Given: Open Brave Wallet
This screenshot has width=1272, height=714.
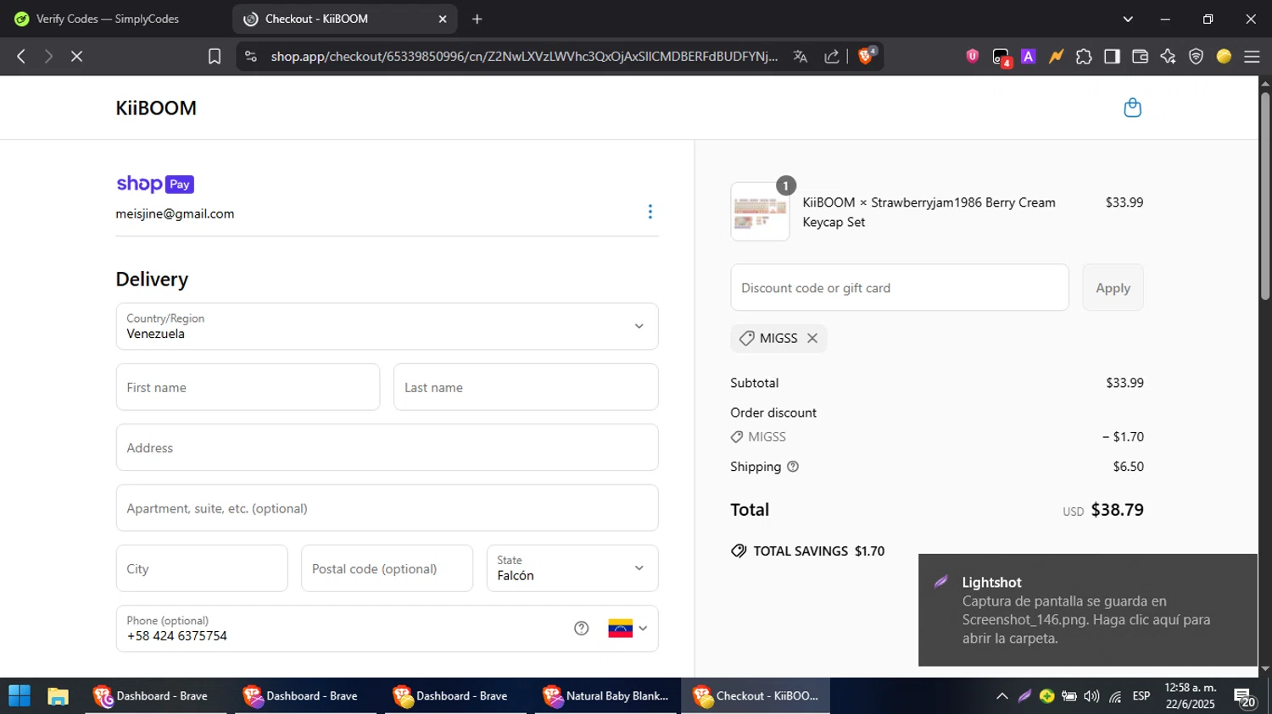Looking at the screenshot, I should [x=1140, y=56].
